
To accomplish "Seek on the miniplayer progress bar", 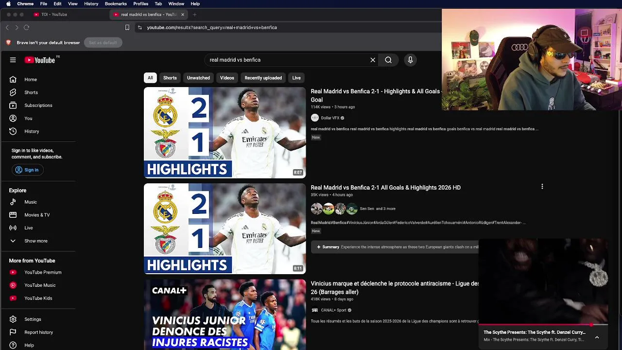I will click(x=543, y=324).
